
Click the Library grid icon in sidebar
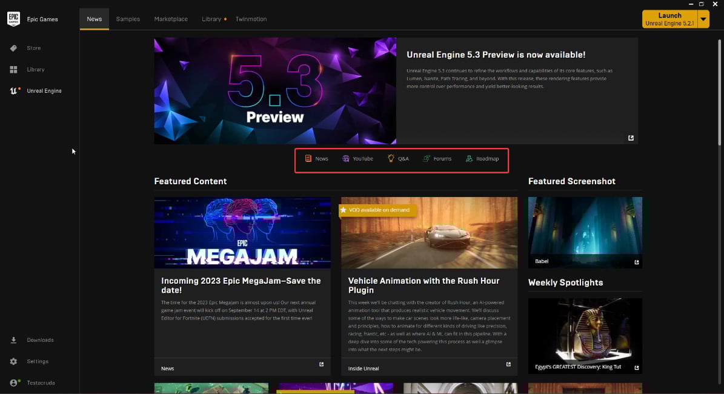(x=13, y=69)
